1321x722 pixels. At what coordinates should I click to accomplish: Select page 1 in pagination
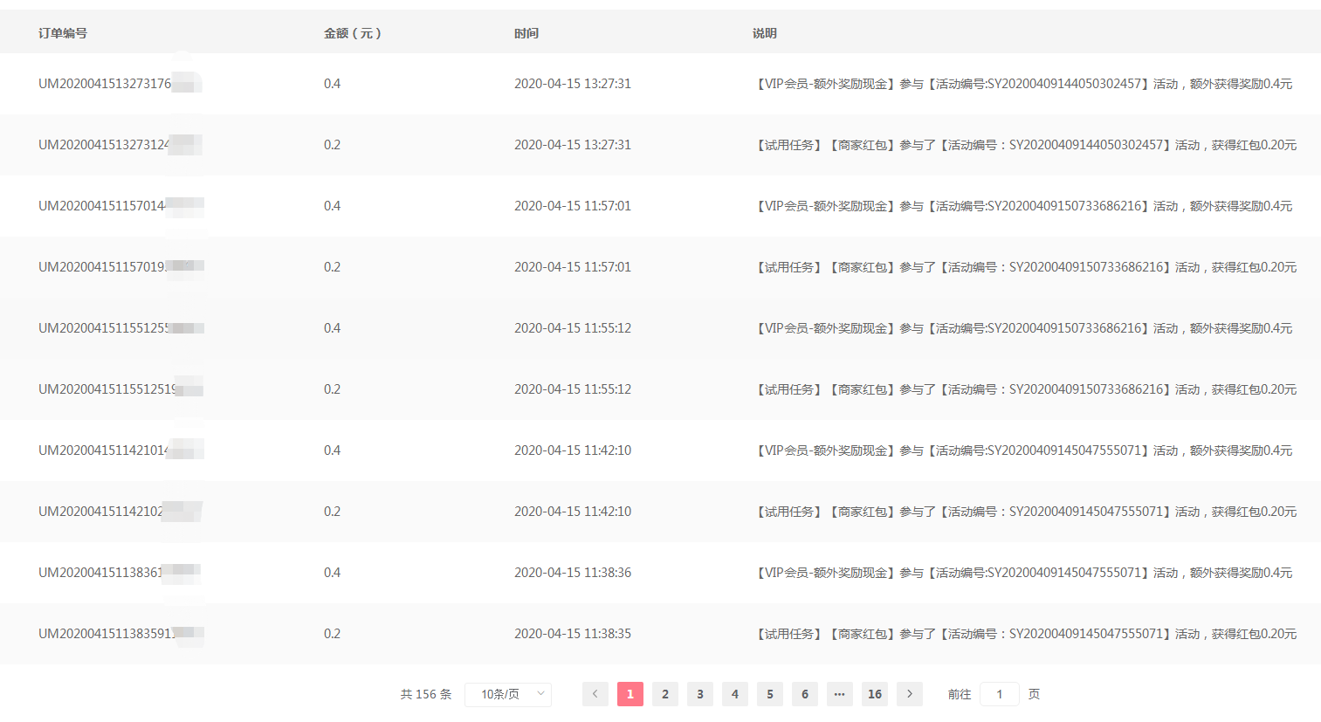(630, 694)
